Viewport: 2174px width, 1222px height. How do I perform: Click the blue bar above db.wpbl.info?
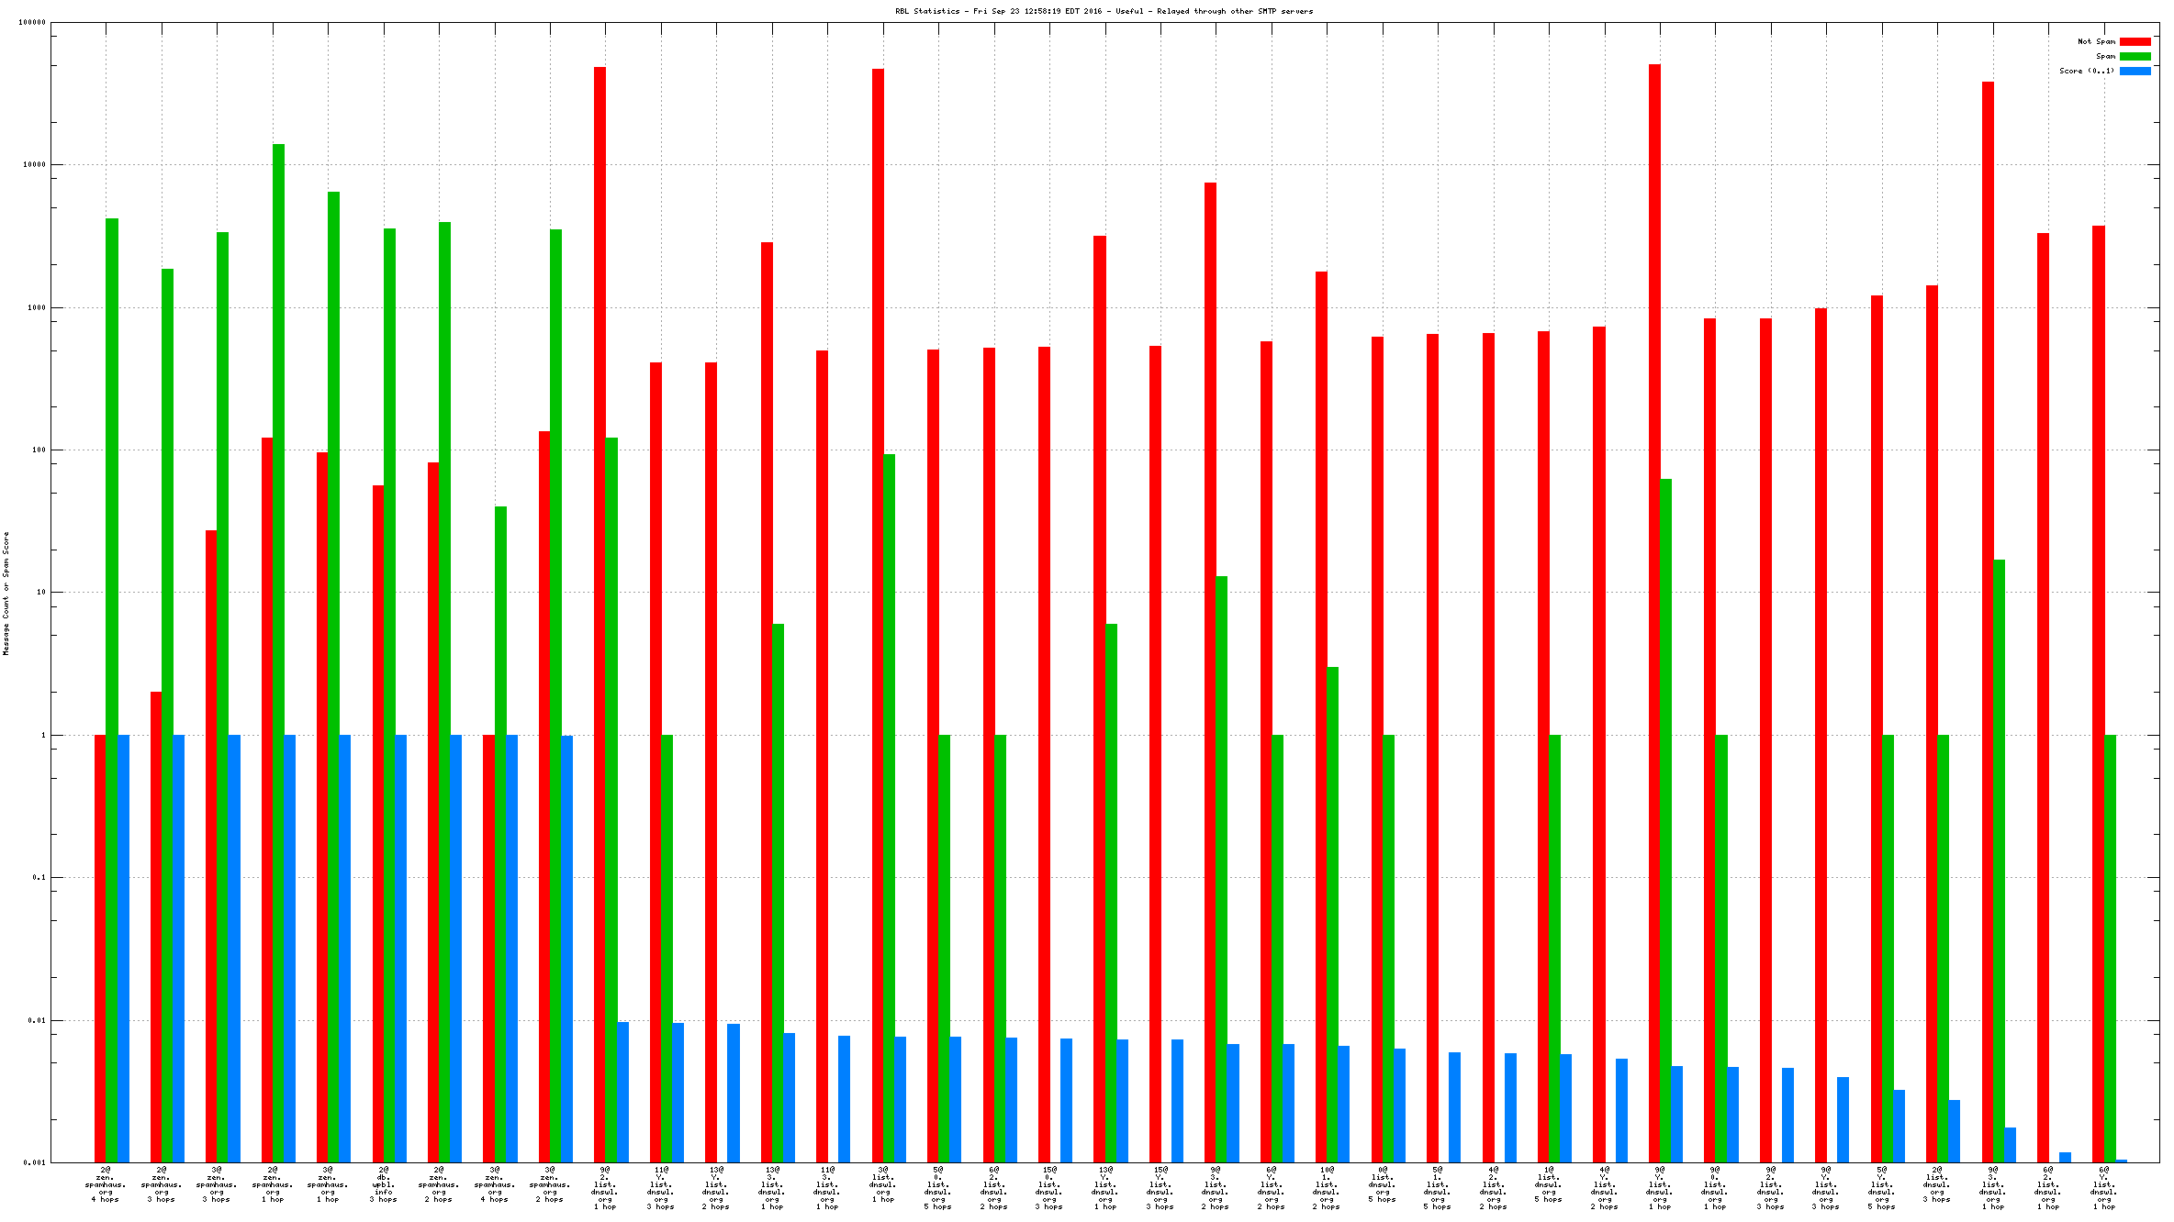400,945
